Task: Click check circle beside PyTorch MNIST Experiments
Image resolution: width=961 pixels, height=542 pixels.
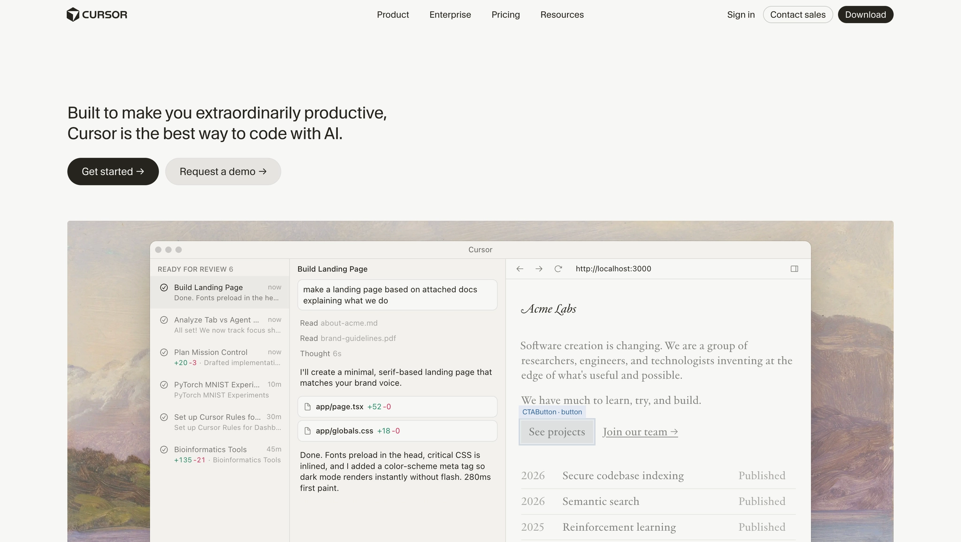Action: [164, 385]
